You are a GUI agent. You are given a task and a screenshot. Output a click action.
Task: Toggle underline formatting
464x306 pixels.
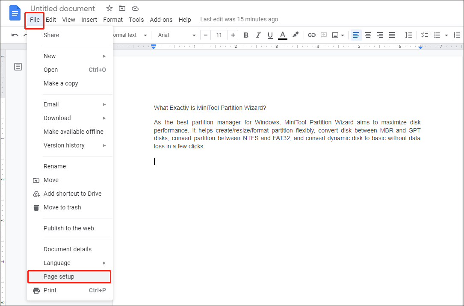click(x=270, y=35)
